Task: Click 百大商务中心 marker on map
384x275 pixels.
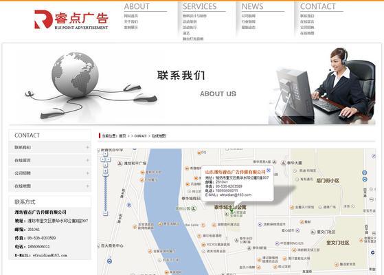Action: (99, 245)
